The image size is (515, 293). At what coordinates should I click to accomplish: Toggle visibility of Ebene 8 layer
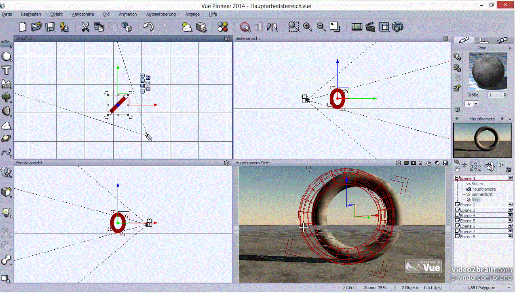[510, 236]
